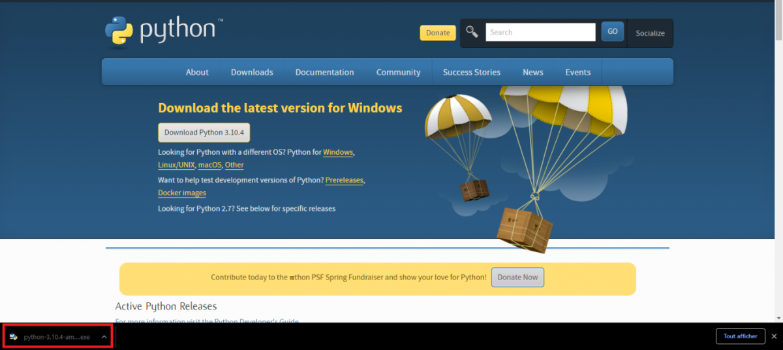Open the Community menu
Viewport: 783px width, 350px height.
point(398,72)
